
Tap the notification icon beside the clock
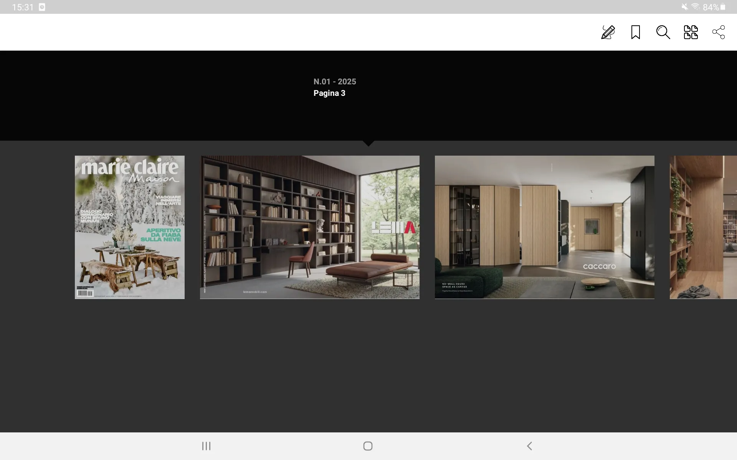pos(42,7)
